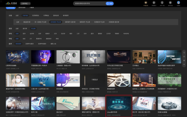Open the 影视剪辑 course thumbnail
The image size is (187, 117).
(68, 80)
